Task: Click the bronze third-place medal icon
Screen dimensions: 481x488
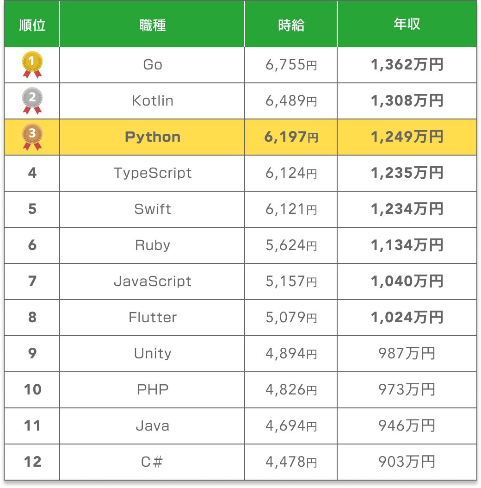Action: pos(32,137)
